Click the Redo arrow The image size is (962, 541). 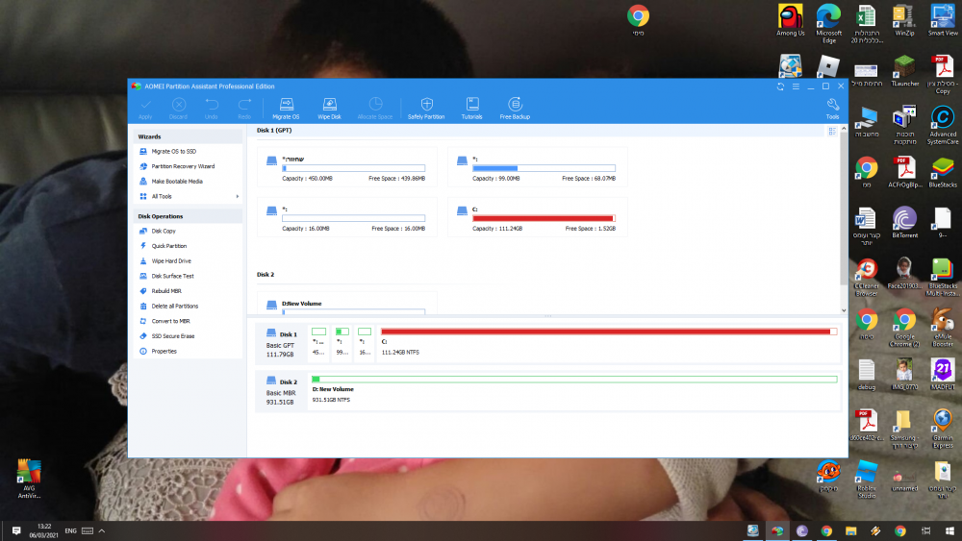244,108
